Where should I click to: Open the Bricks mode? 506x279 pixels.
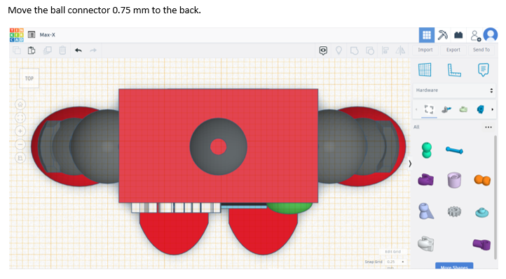pyautogui.click(x=458, y=35)
